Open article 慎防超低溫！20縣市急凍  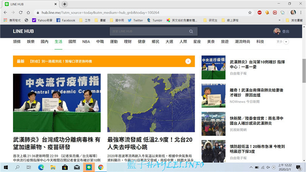pyautogui.click(x=257, y=149)
